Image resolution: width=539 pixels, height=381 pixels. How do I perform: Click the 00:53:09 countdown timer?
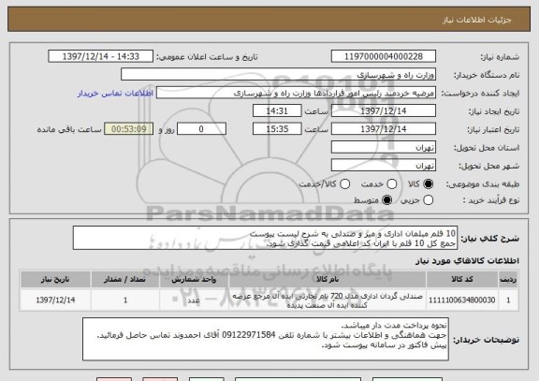pyautogui.click(x=128, y=129)
